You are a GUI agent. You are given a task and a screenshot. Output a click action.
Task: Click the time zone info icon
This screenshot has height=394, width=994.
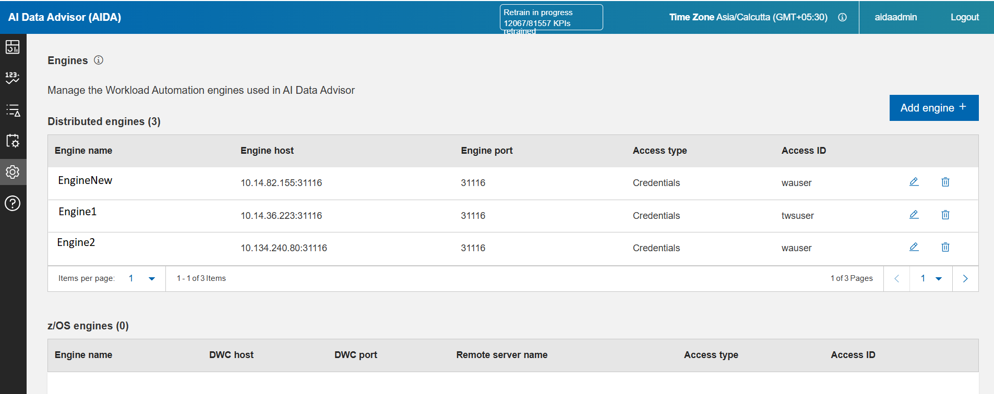(842, 17)
